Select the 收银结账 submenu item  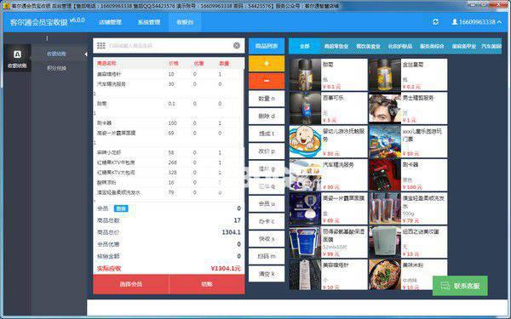pyautogui.click(x=56, y=54)
